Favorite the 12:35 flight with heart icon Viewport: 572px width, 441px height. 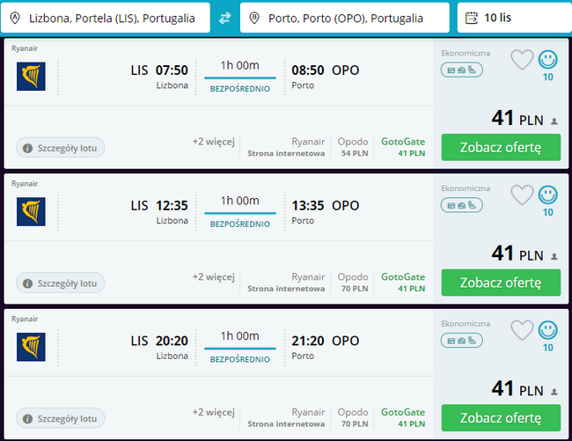(523, 195)
